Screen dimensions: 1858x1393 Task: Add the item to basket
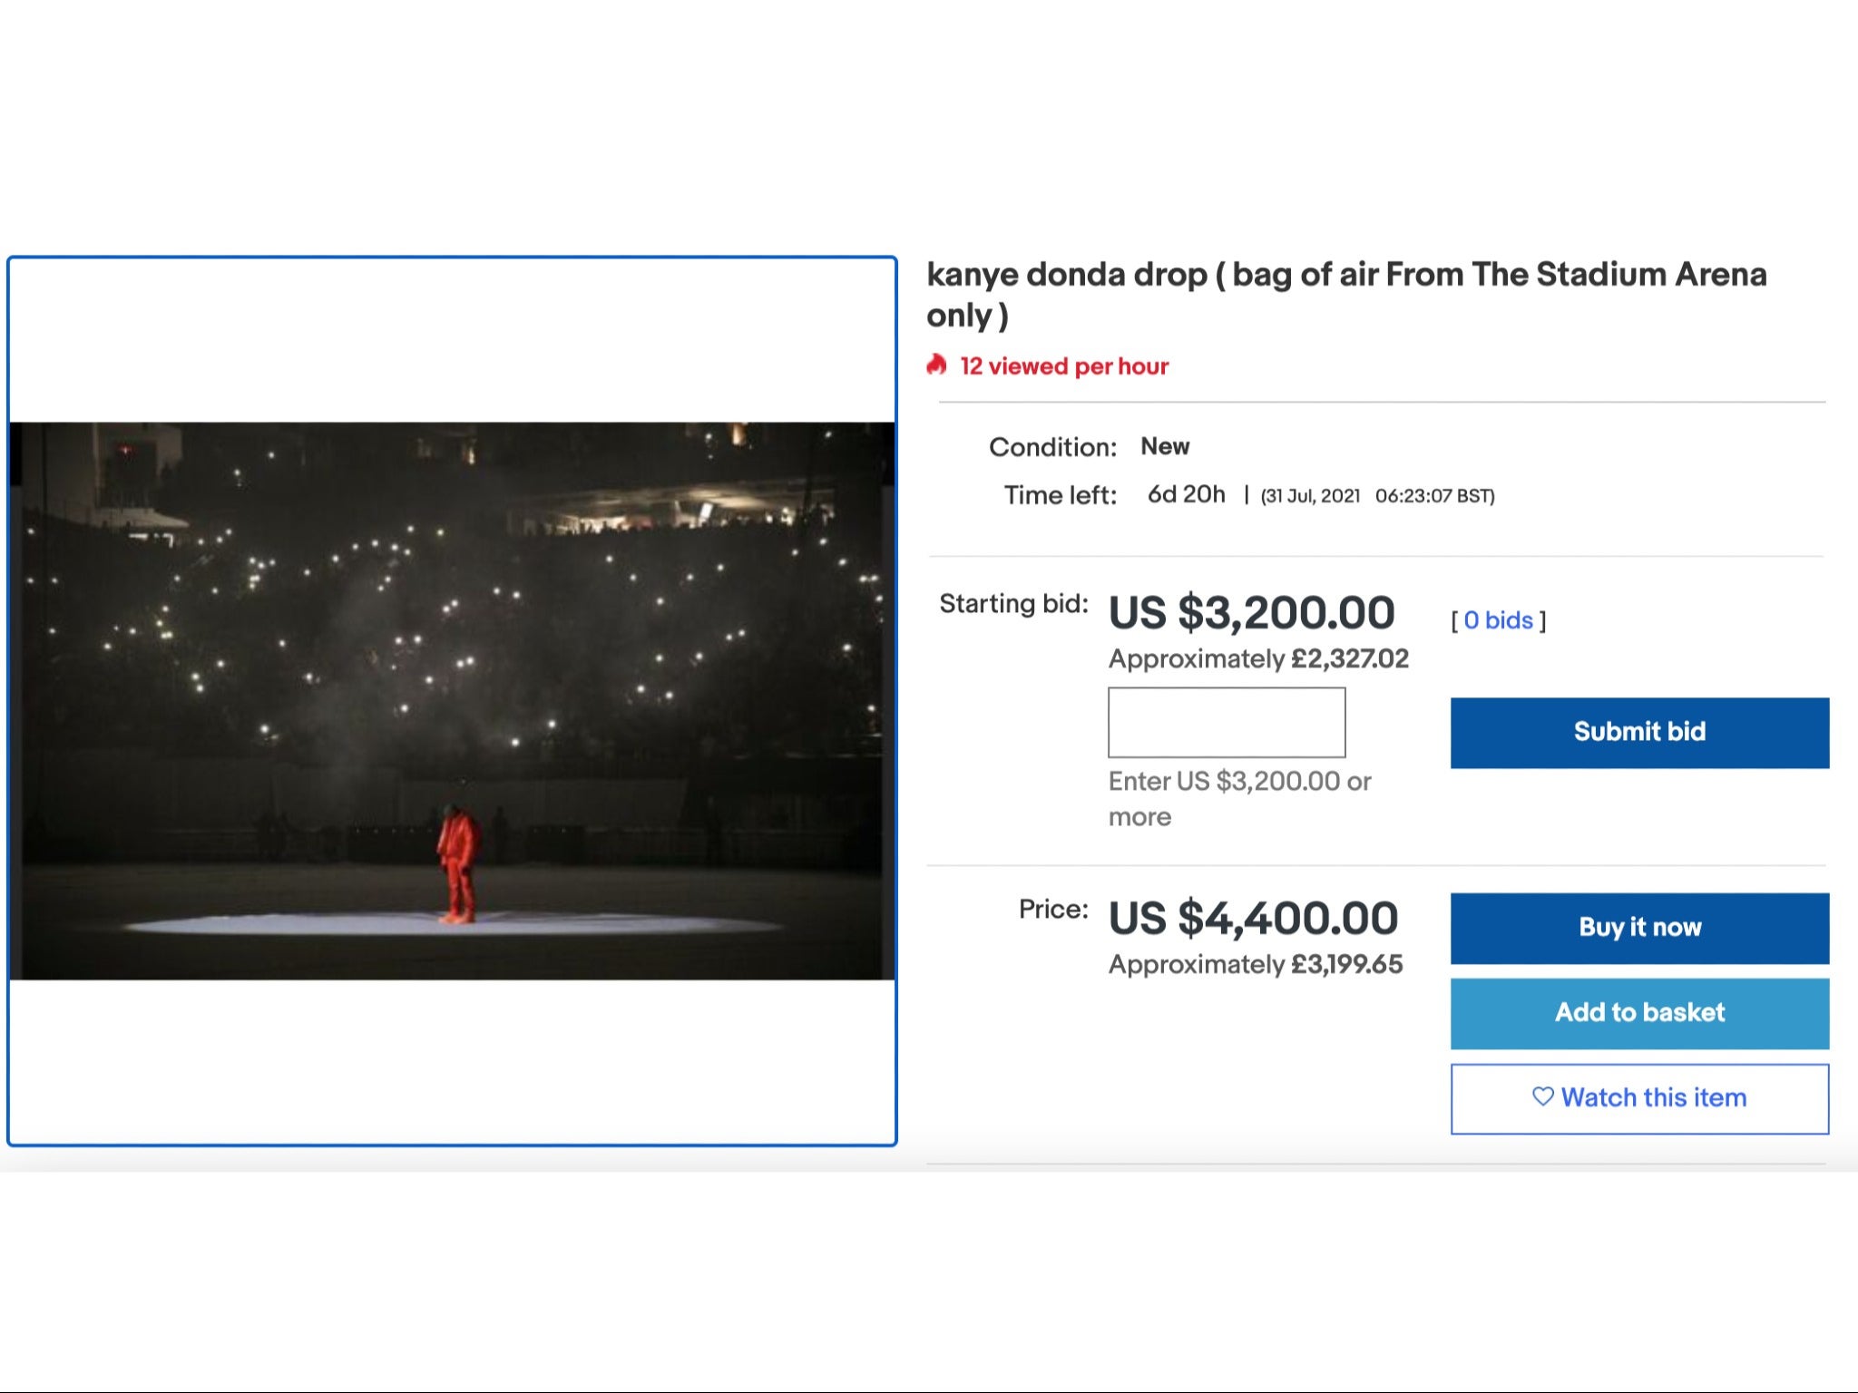[1639, 1013]
